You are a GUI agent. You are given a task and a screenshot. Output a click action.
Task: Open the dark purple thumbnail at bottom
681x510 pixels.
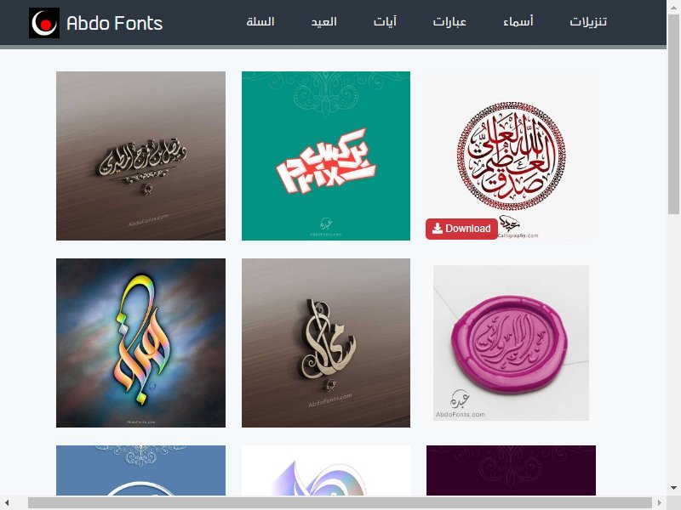[x=511, y=470]
